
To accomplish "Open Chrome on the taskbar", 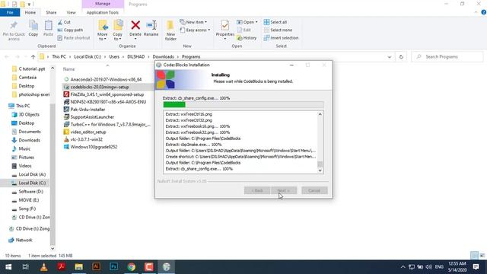I will pos(132,267).
